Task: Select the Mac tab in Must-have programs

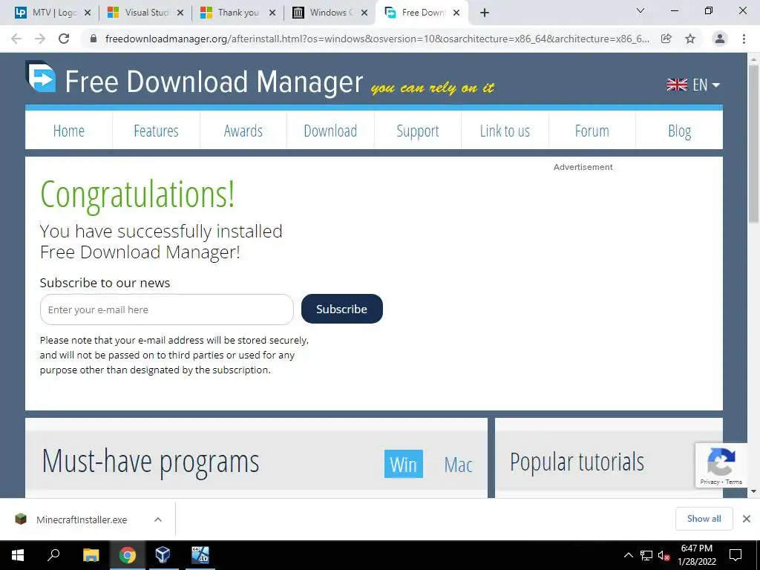Action: tap(458, 465)
